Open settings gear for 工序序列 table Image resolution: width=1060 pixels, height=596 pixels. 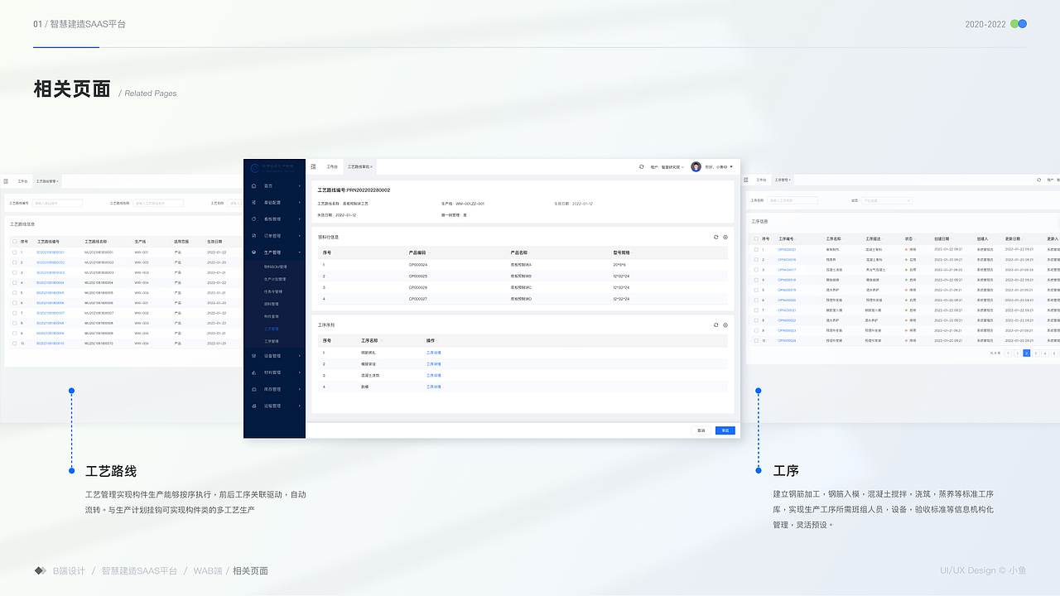pos(725,324)
